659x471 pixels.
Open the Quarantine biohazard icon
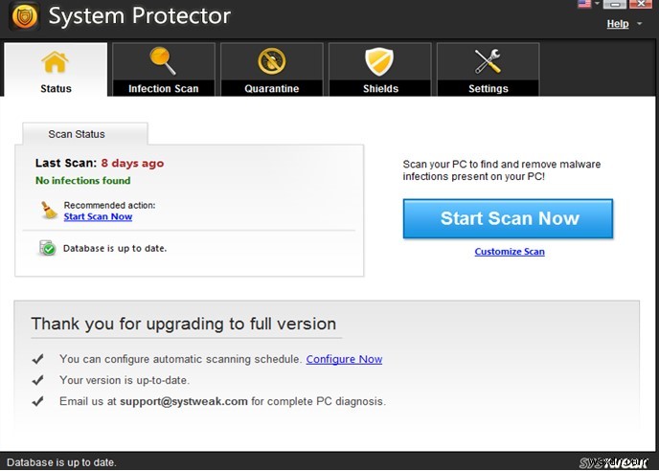pyautogui.click(x=272, y=62)
